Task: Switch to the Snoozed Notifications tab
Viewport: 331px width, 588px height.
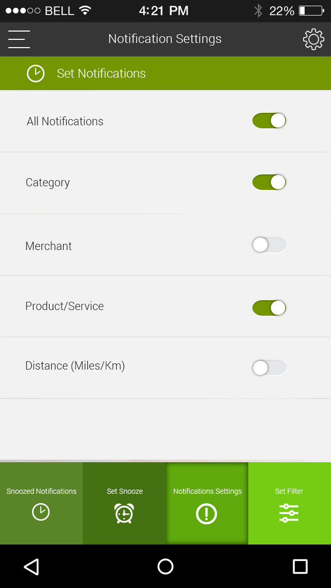Action: click(41, 491)
